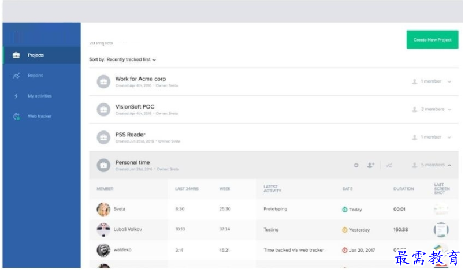The image size is (465, 276).
Task: Click the person icon next to 3 members
Action: (x=415, y=109)
